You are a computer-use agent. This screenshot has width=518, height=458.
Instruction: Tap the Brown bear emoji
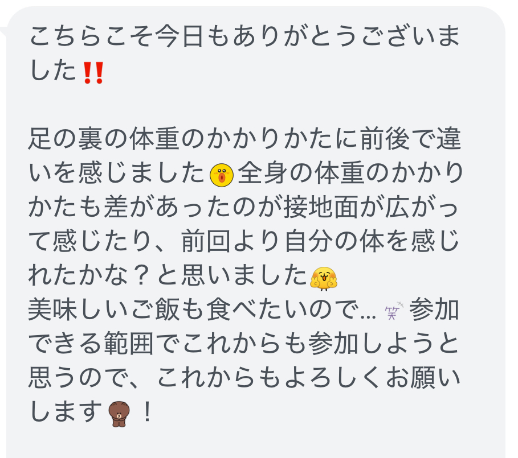click(x=119, y=414)
